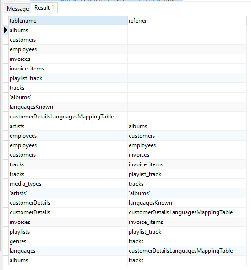Select invoices referrer cell in customers row
The width and height of the screenshot is (251, 270).
tap(187, 155)
